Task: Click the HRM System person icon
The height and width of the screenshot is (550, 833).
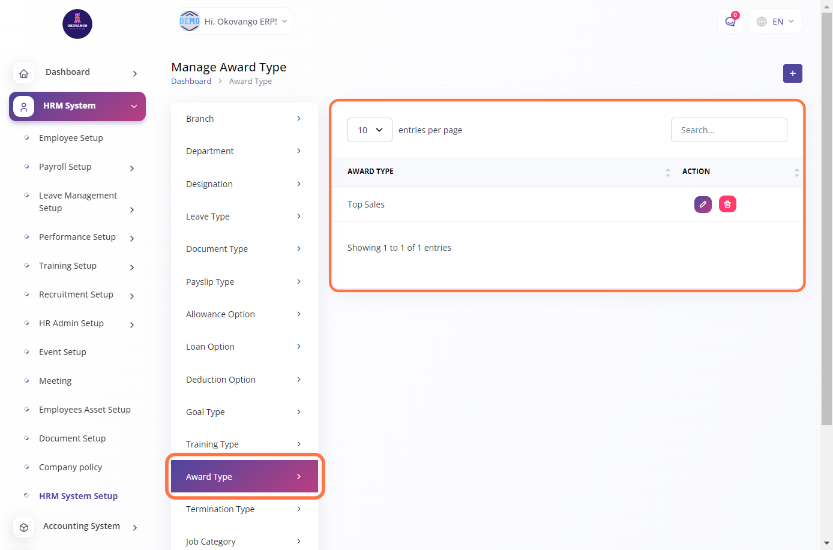Action: (24, 107)
